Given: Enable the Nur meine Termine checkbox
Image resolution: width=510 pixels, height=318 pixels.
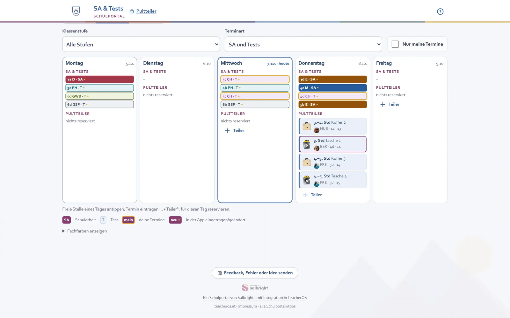Looking at the screenshot, I should click(395, 44).
